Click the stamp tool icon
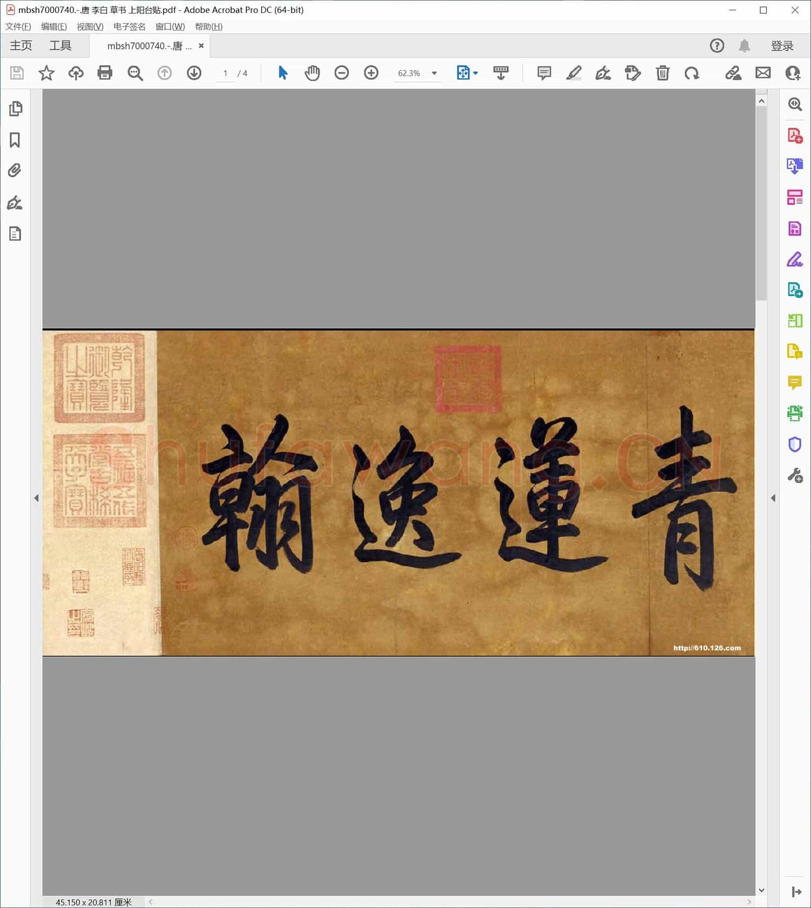811x908 pixels. [x=633, y=73]
